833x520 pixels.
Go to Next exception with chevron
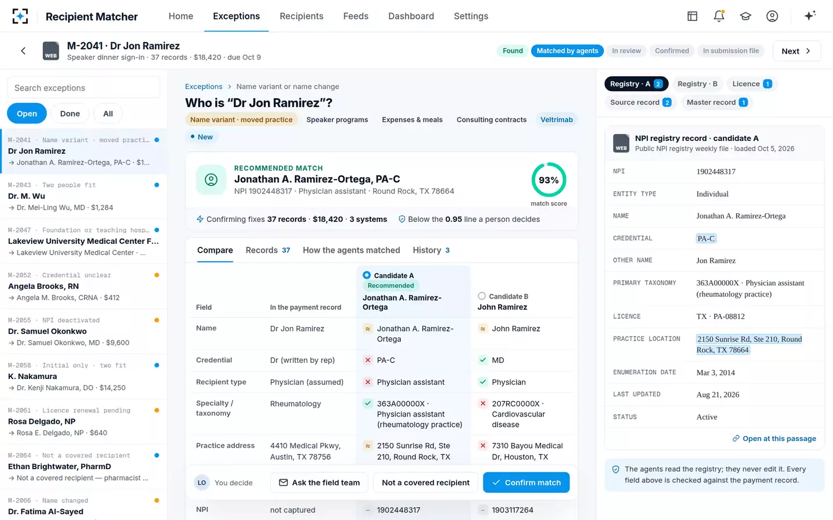point(797,51)
